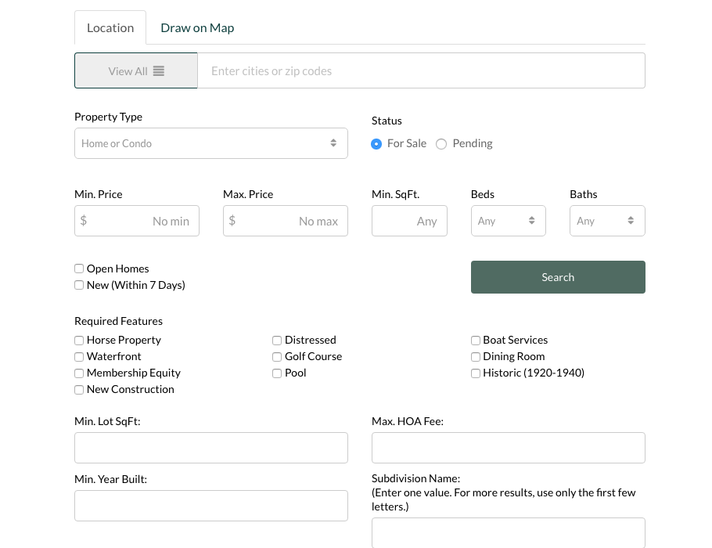Toggle the Pool required feature
Viewport: 712px width, 548px height.
pyautogui.click(x=277, y=373)
